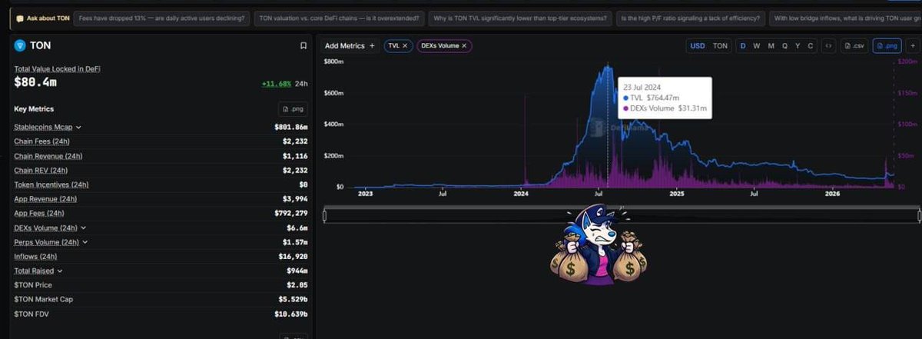Click the Chain Revenue (24h) metric
This screenshot has width=922, height=339.
coord(47,156)
